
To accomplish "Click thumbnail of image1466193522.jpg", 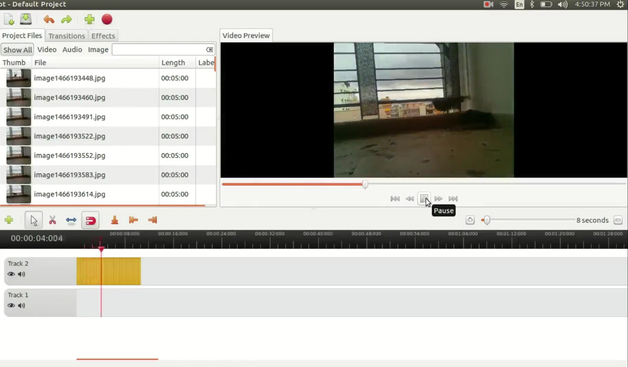I will [18, 136].
